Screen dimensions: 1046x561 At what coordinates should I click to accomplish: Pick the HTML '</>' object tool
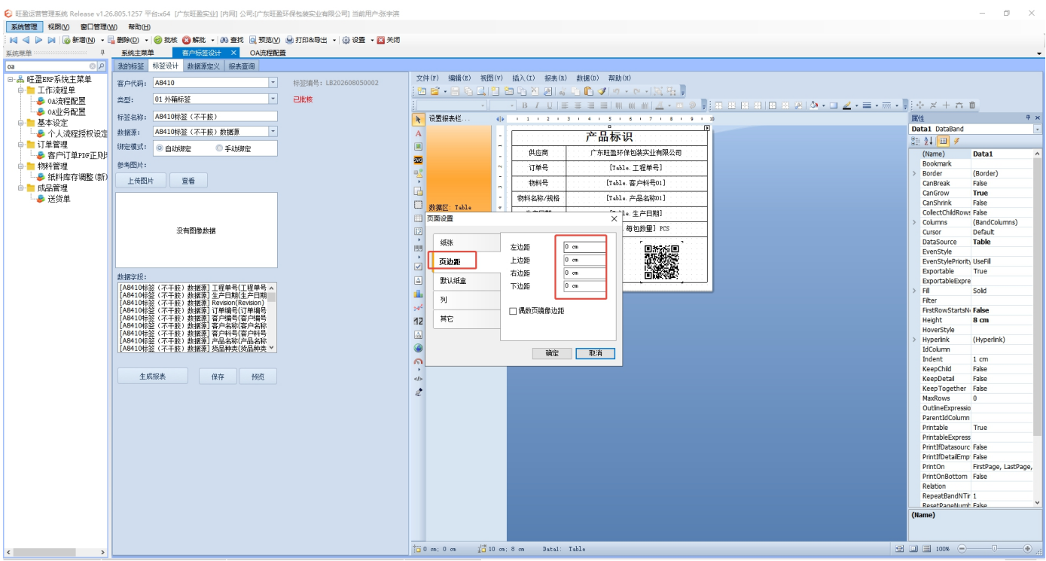click(x=418, y=378)
